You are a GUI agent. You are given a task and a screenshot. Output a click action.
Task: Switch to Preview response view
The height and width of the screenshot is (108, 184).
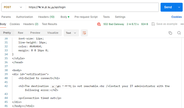pyautogui.click(x=35, y=33)
